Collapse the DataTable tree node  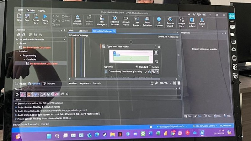point(24,60)
